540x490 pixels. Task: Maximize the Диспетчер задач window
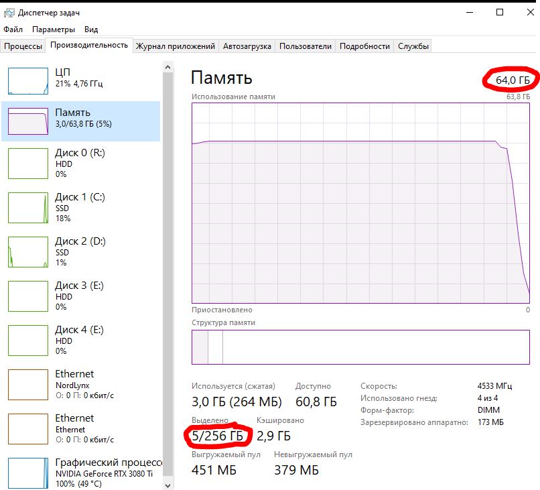pyautogui.click(x=500, y=13)
